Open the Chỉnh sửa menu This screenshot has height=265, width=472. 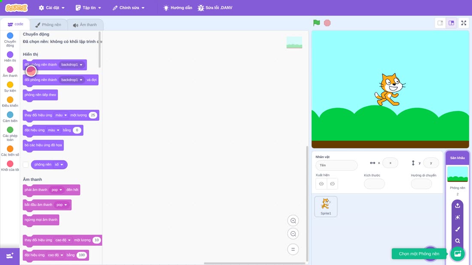(129, 8)
